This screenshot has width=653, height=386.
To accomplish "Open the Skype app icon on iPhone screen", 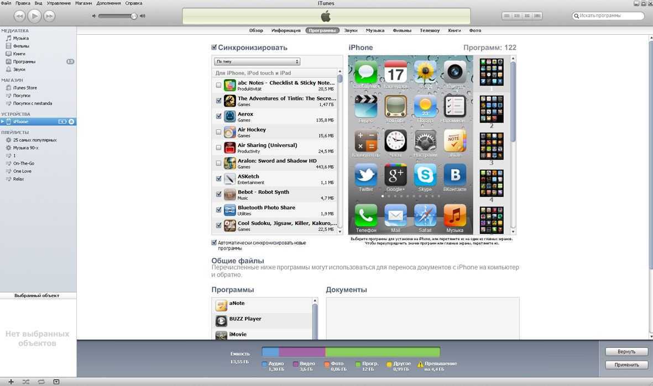I will pyautogui.click(x=425, y=175).
